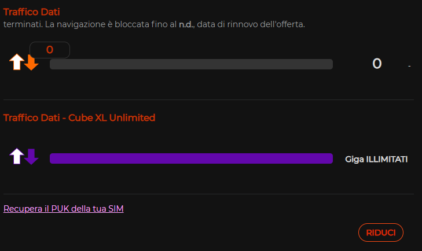The height and width of the screenshot is (251, 422).
Task: Click the divider line below the gray bar section
Action: [x=208, y=99]
